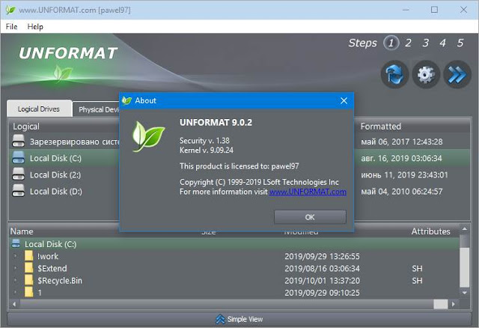Click modified date 2019/10/01 13:37:20
The width and height of the screenshot is (479, 328).
323,281
